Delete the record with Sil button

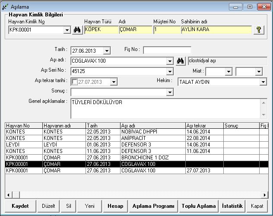(x=68, y=206)
